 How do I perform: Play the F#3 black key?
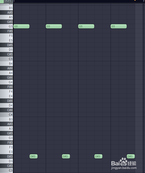pos(6,143)
